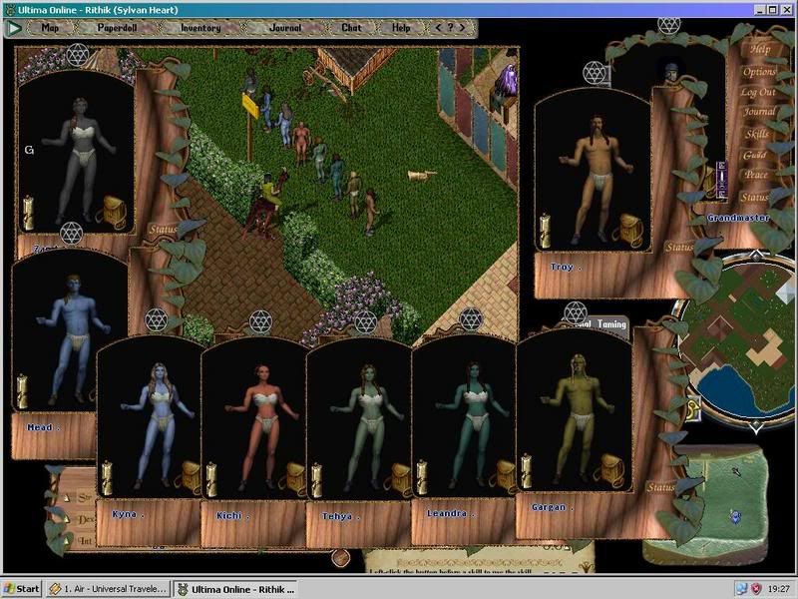Open the Paperdoll menu

pyautogui.click(x=117, y=28)
